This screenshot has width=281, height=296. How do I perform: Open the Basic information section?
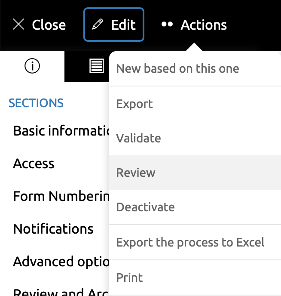point(60,130)
